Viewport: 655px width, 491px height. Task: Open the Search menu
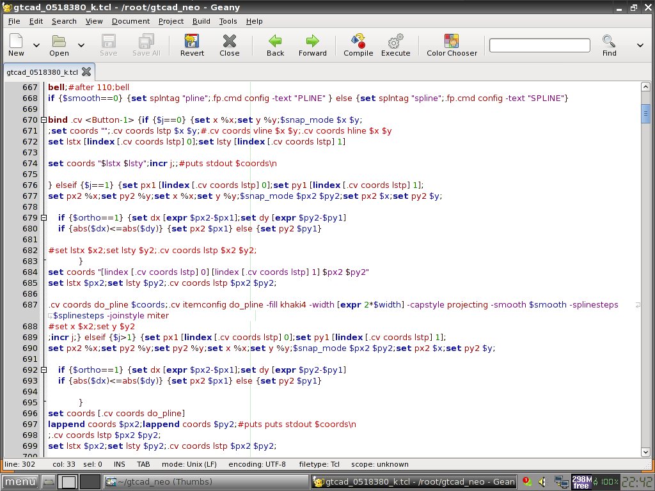[x=64, y=21]
